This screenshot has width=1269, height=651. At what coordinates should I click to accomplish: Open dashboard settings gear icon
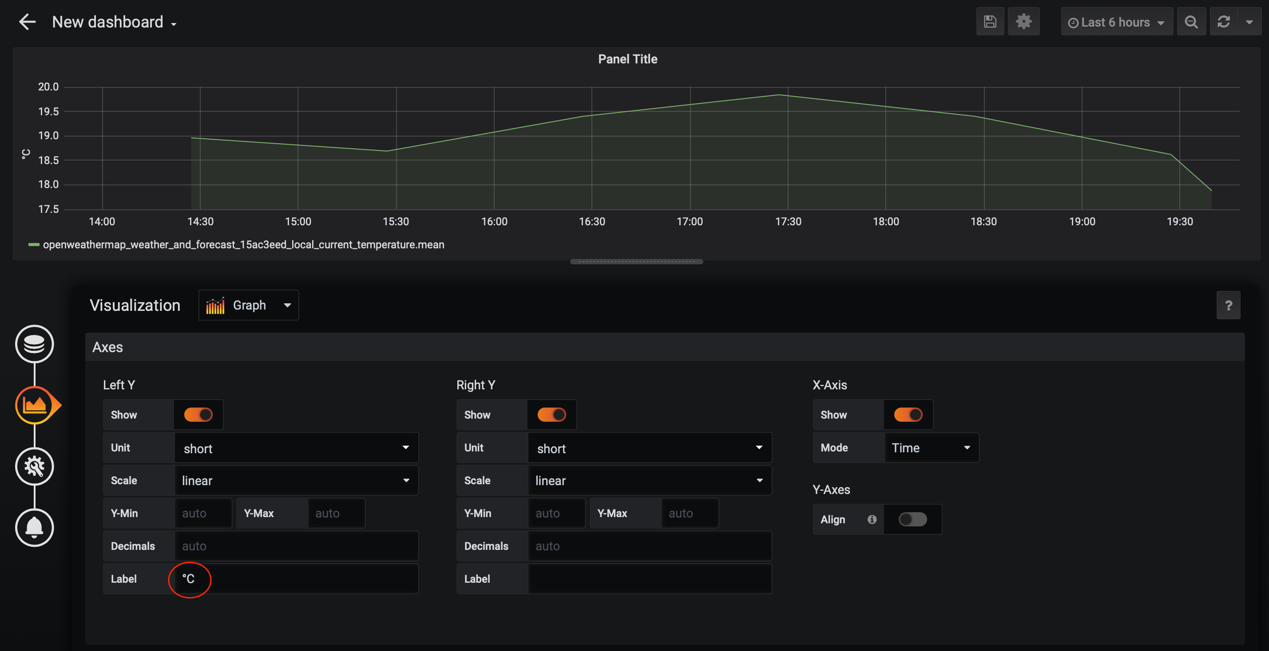coord(1023,22)
